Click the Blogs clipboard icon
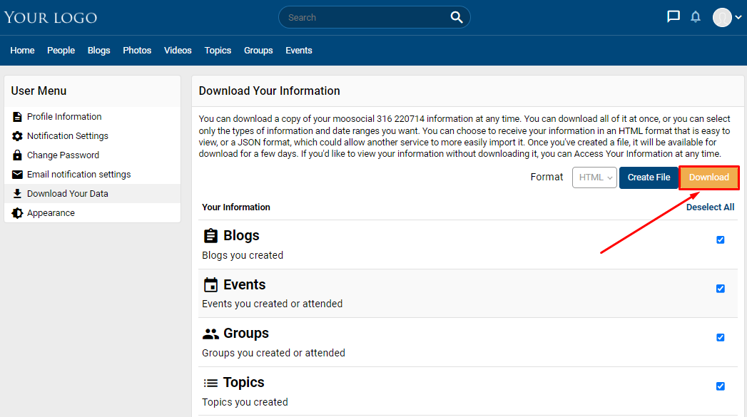 coord(210,236)
